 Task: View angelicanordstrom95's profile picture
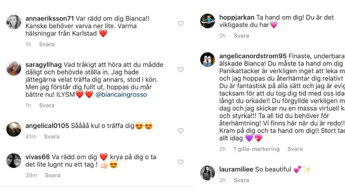tap(207, 59)
